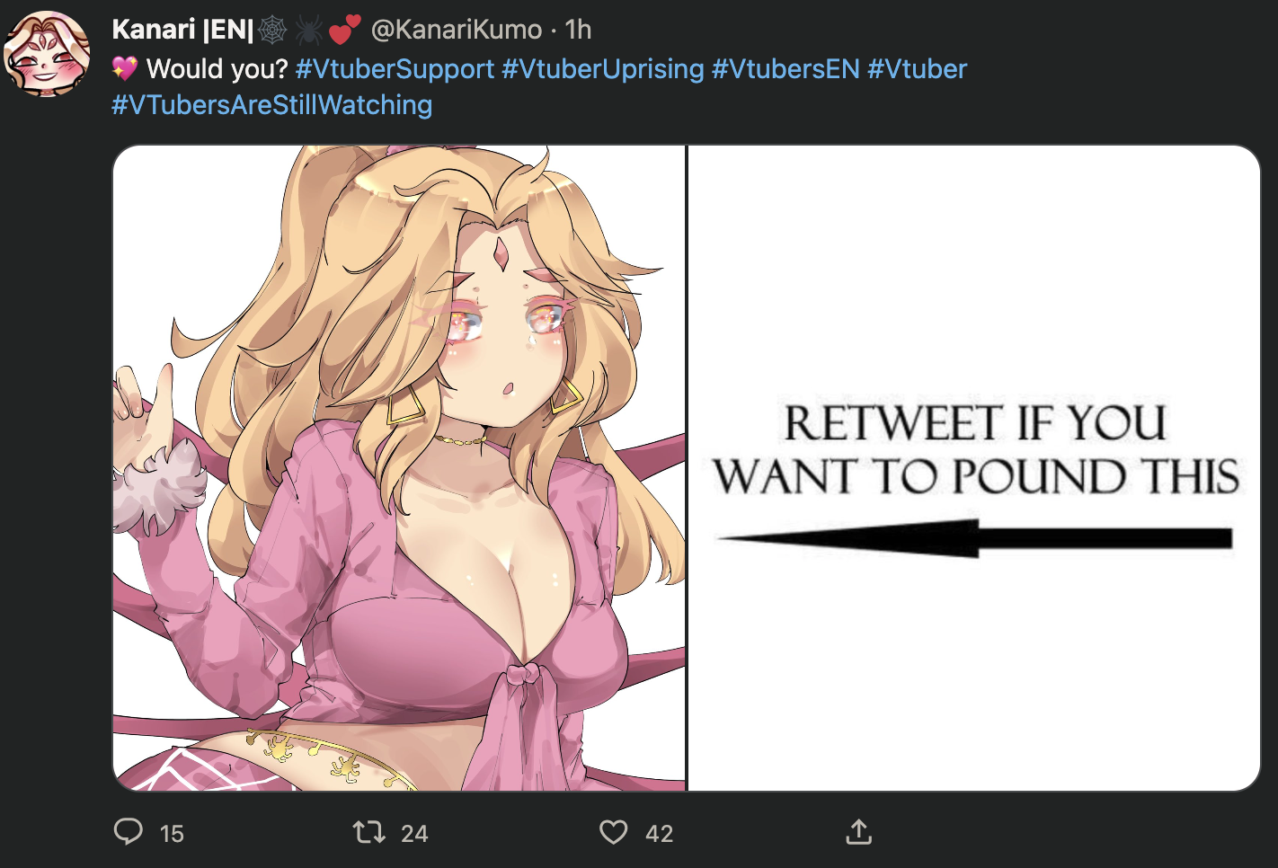The width and height of the screenshot is (1278, 868).
Task: Open the #VTubersAreStillWatching hashtag
Action: coord(271,105)
